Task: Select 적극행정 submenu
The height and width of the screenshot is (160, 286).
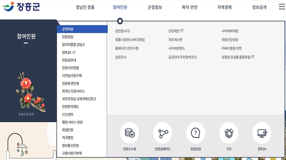Action: pos(67,138)
